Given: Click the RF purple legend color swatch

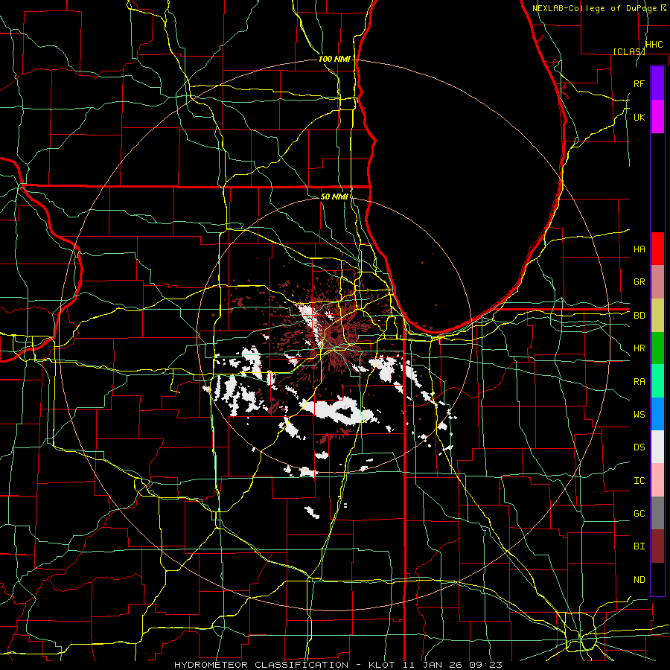Looking at the screenshot, I should 657,83.
